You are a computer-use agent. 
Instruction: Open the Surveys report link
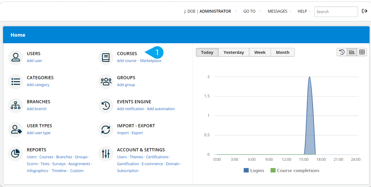coord(59,164)
